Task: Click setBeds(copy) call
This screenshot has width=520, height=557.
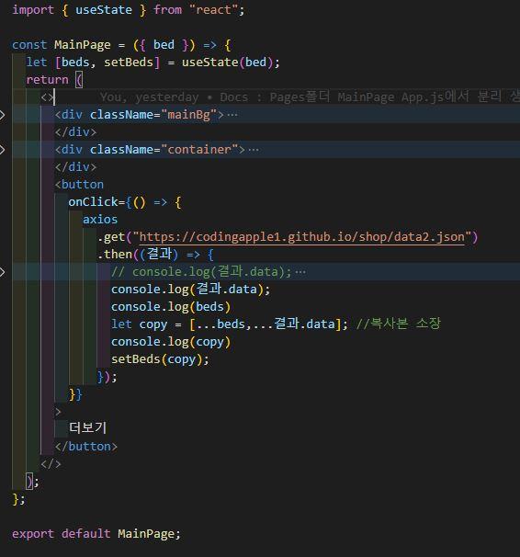Action: point(160,359)
